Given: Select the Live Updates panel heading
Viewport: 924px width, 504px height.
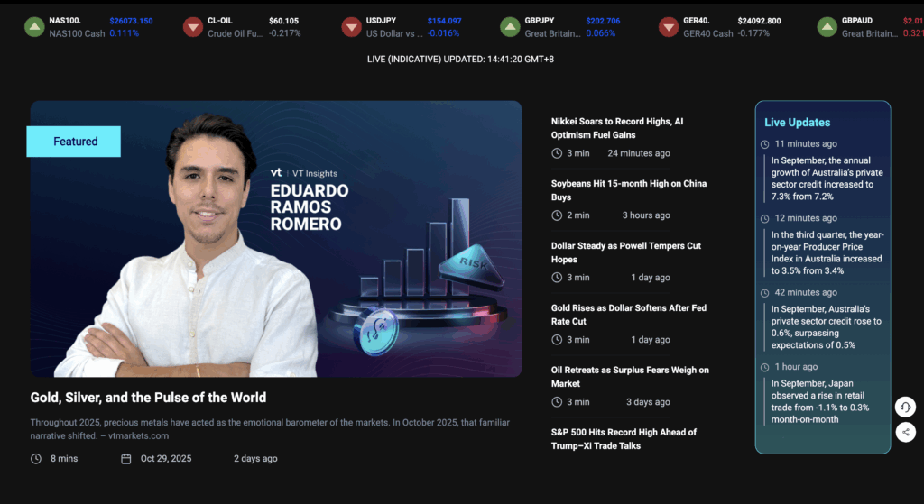Looking at the screenshot, I should 797,123.
